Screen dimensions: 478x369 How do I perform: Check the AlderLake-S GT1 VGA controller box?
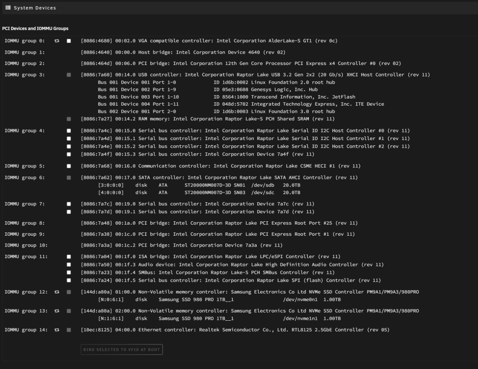(69, 41)
